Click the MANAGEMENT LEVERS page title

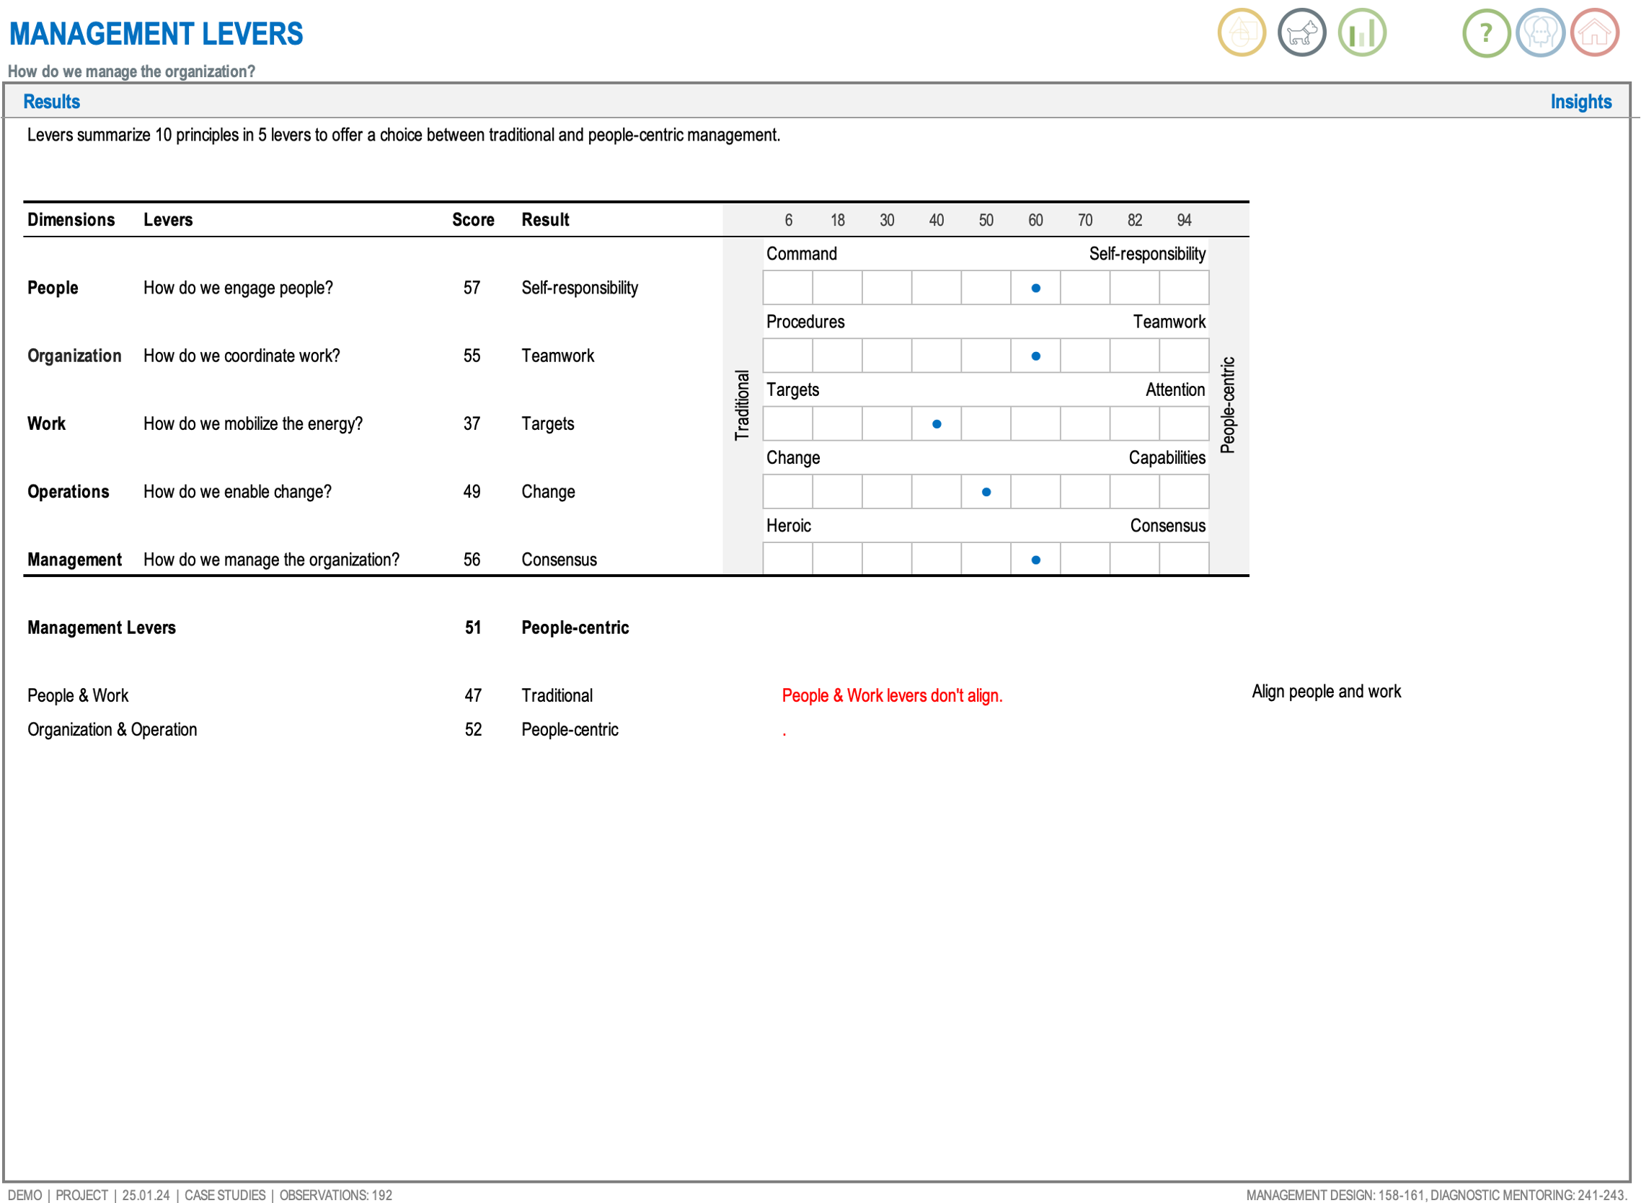pyautogui.click(x=156, y=34)
